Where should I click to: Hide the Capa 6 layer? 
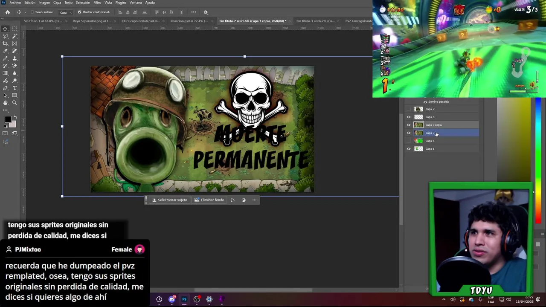pos(409,117)
